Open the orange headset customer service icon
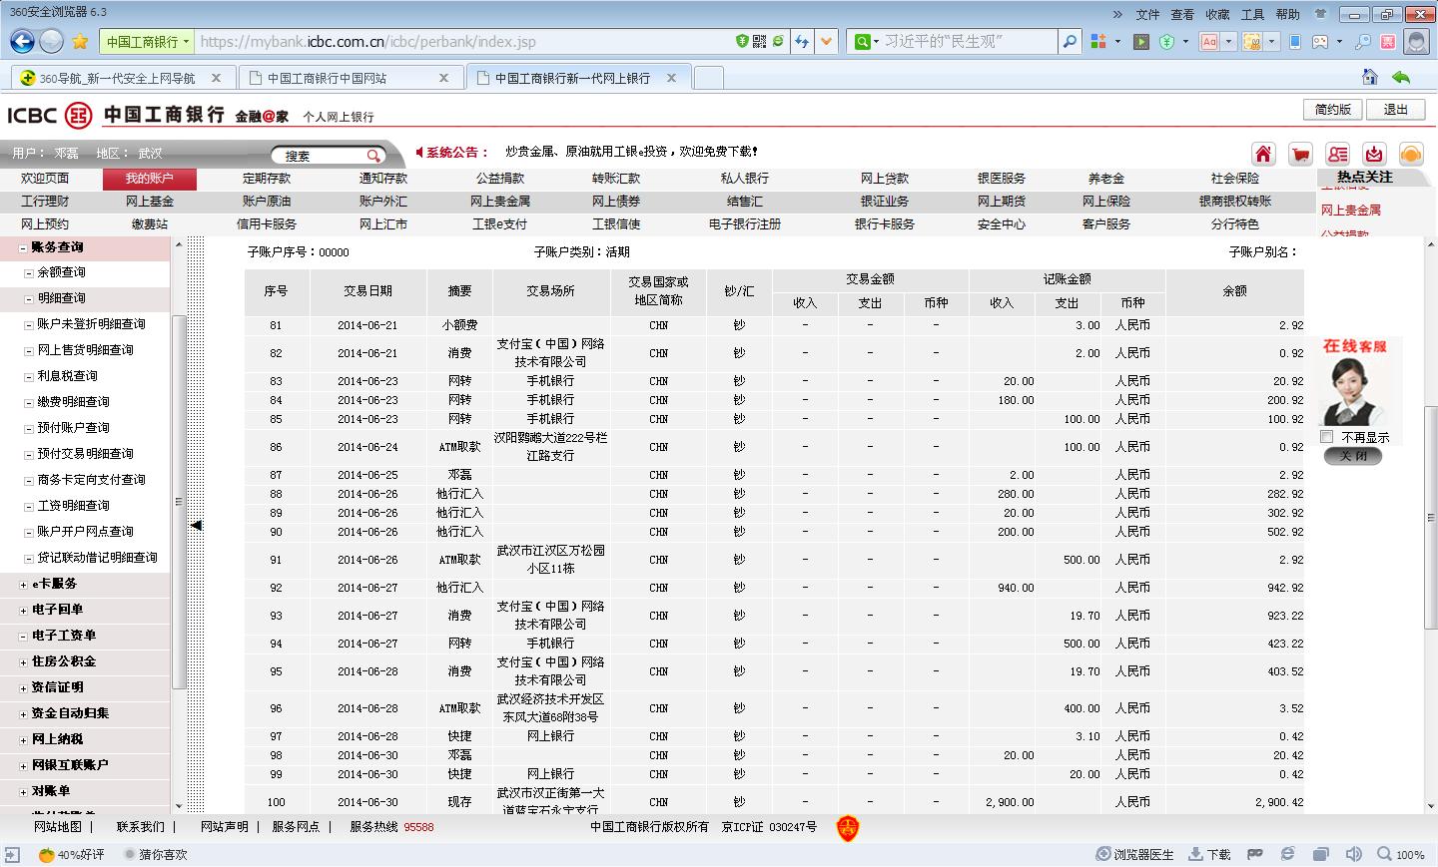 click(1410, 154)
